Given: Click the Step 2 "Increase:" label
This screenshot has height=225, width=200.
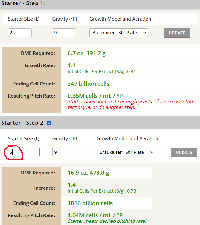Looking at the screenshot, I should [x=44, y=188].
